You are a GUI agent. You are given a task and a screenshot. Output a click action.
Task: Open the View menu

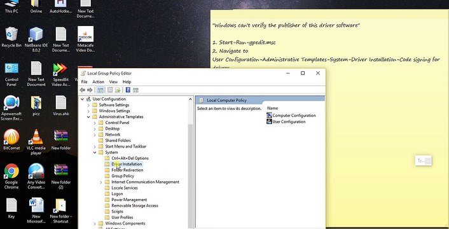point(113,82)
